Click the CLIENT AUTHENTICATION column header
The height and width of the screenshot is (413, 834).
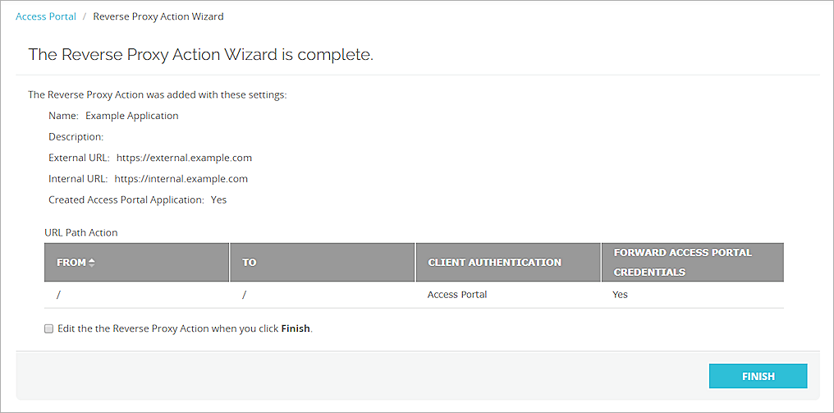[494, 263]
